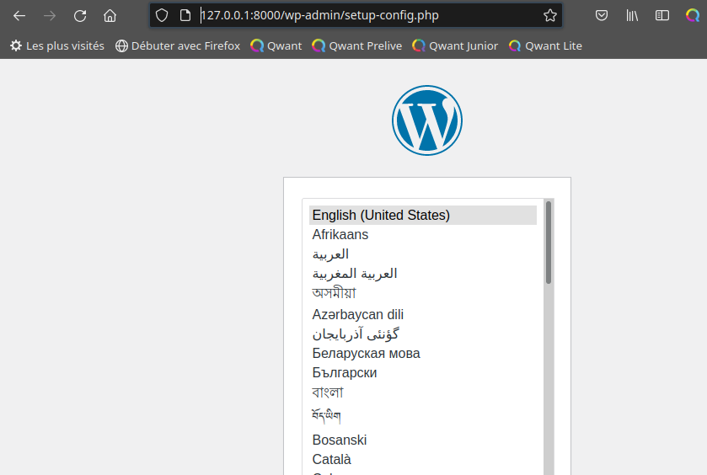707x475 pixels.
Task: Click the WordPress logo
Action: click(427, 120)
